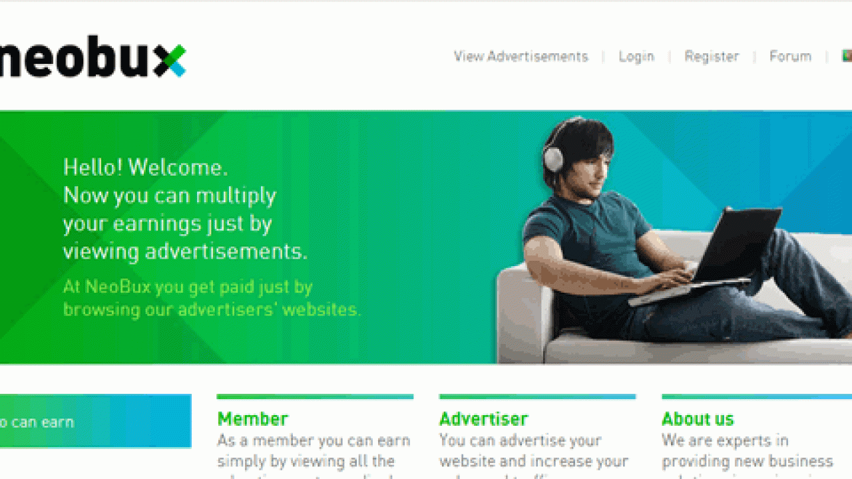Screen dimensions: 852x479
Task: Click the About us description text
Action: point(747,458)
